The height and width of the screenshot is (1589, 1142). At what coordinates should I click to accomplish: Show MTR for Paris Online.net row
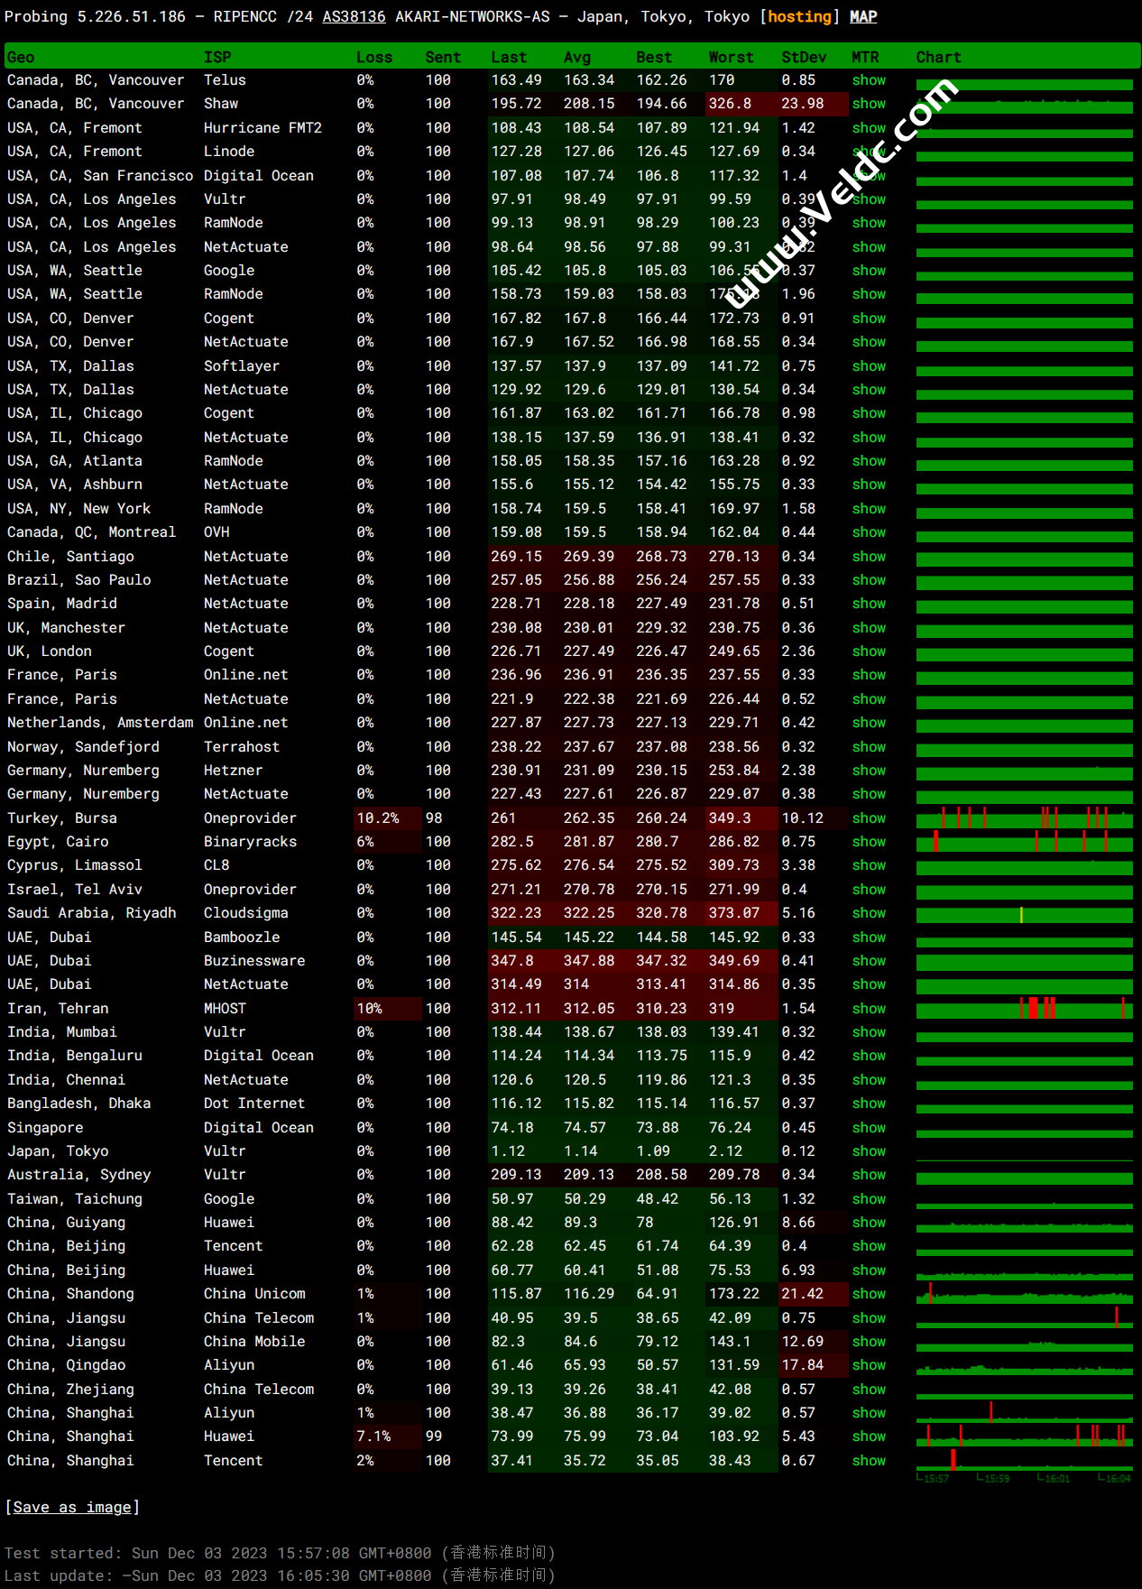[x=869, y=675]
